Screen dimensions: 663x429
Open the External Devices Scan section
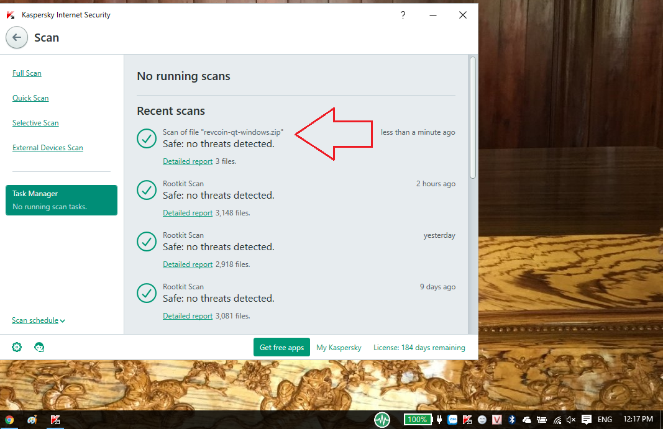click(48, 148)
